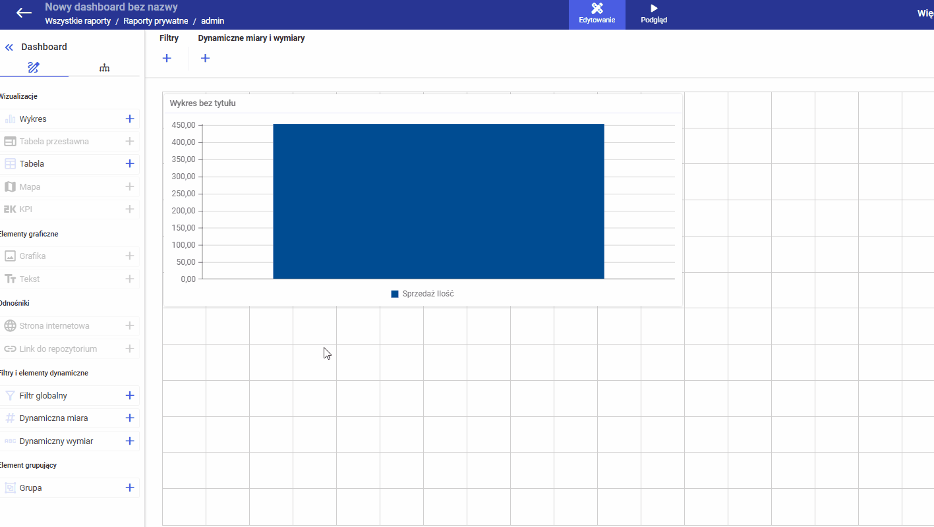This screenshot has width=934, height=527.
Task: Switch to the design pencil tab
Action: 34,67
